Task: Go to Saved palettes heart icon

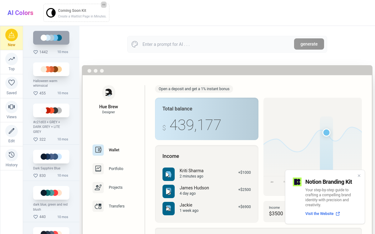Action: (x=12, y=83)
